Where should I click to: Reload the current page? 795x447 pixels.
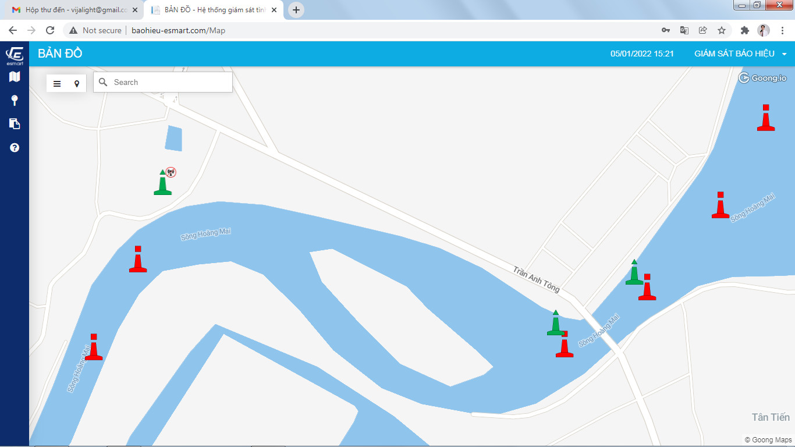(x=50, y=30)
